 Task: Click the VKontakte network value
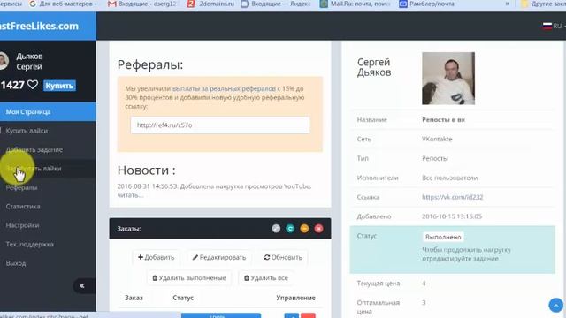pyautogui.click(x=437, y=139)
